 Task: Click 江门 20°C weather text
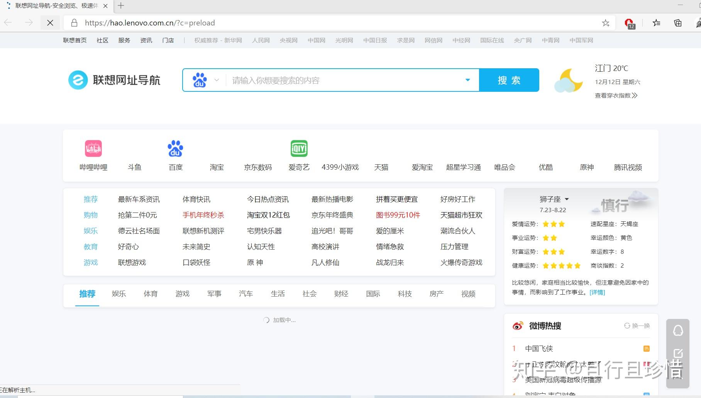611,68
